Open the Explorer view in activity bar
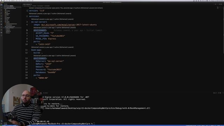Screen dimensions: 224x126 (x=1, y=5)
